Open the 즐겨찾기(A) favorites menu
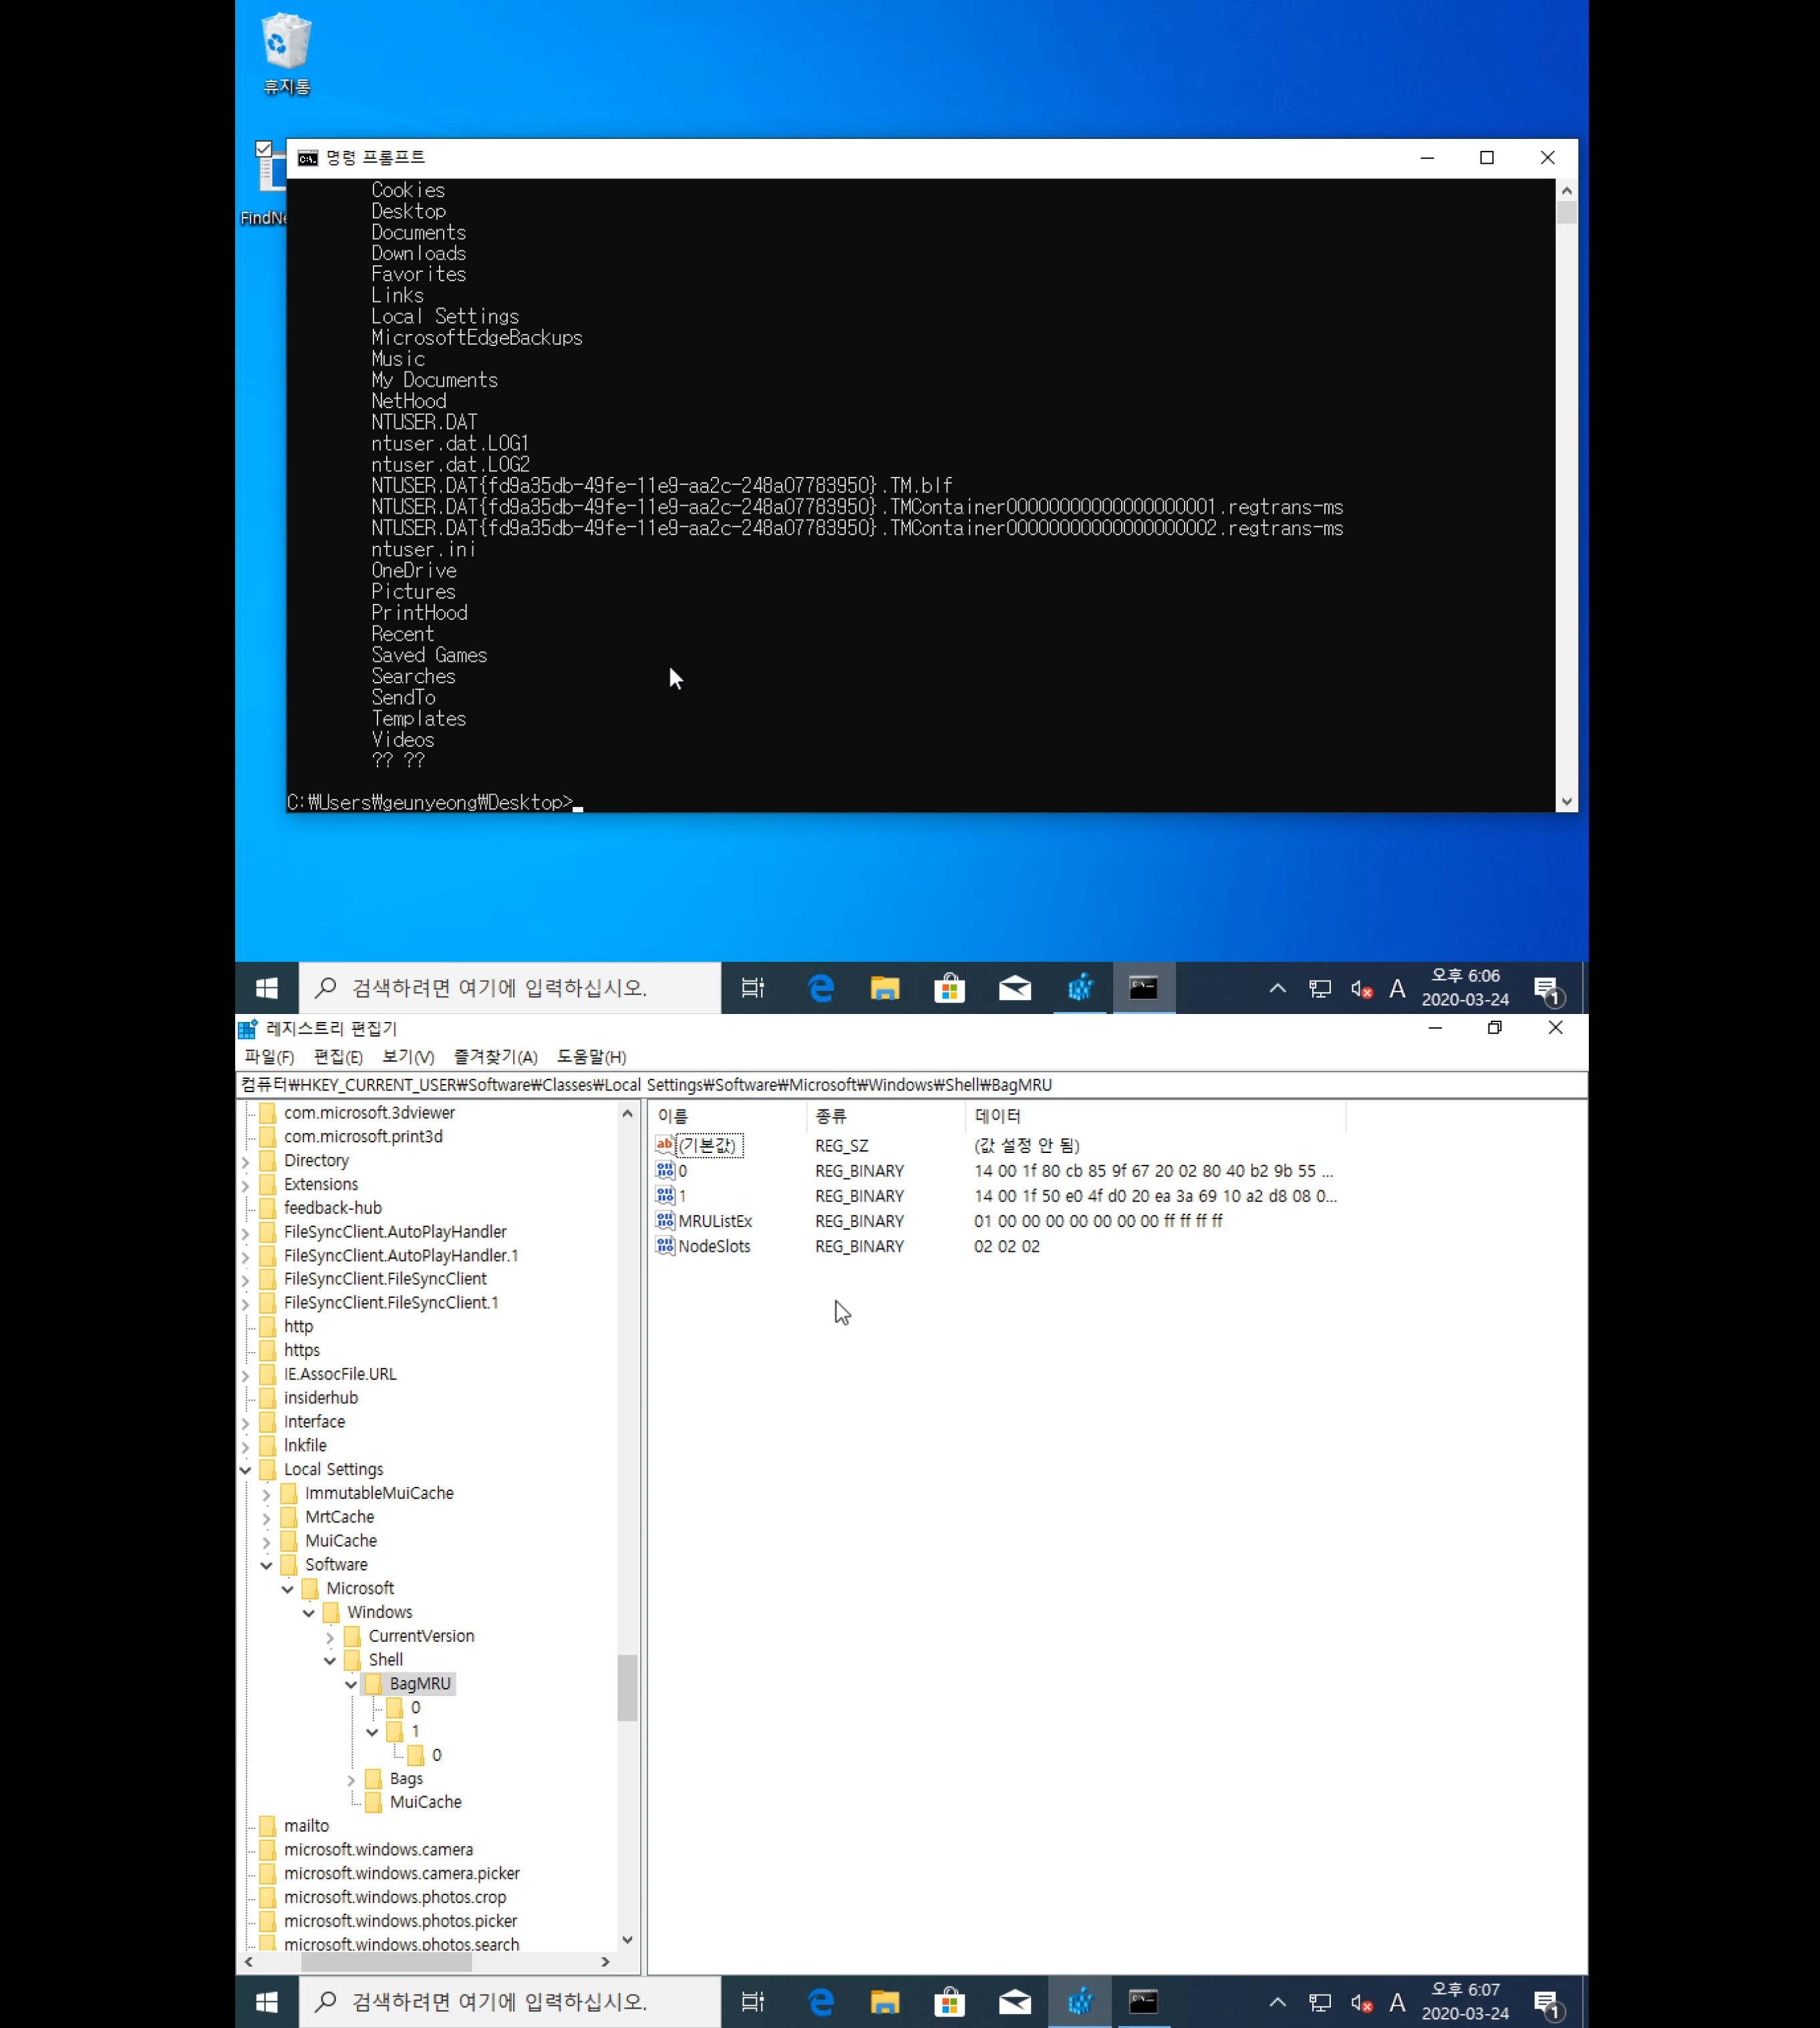Screen dimensions: 1820x2028 495,1057
